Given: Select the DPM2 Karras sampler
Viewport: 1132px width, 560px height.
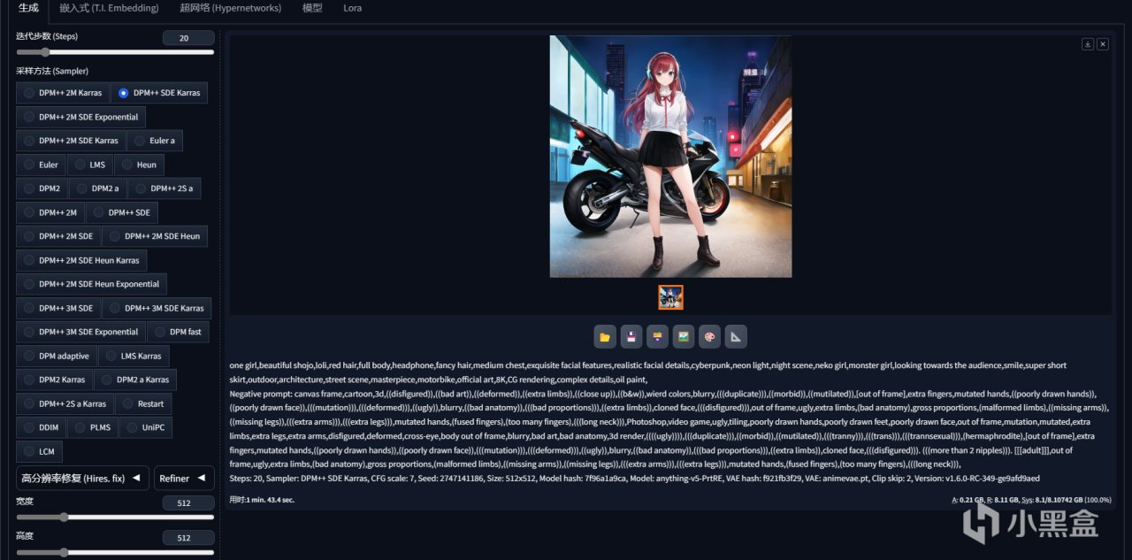Looking at the screenshot, I should pyautogui.click(x=55, y=380).
